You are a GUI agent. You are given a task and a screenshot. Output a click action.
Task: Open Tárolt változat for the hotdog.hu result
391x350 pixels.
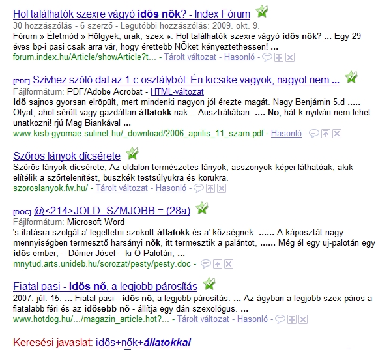[x=203, y=319]
